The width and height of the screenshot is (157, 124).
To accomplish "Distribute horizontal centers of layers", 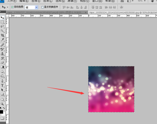I will (110, 7).
